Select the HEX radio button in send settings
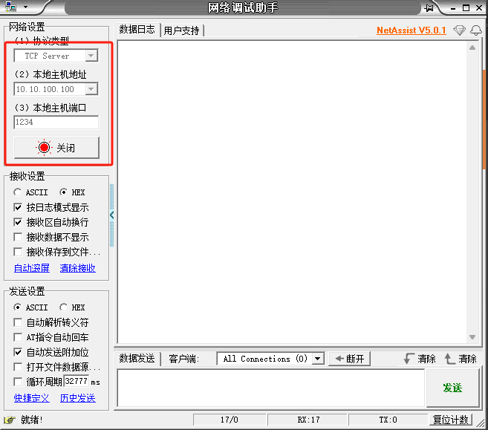This screenshot has width=488, height=430. (x=64, y=307)
